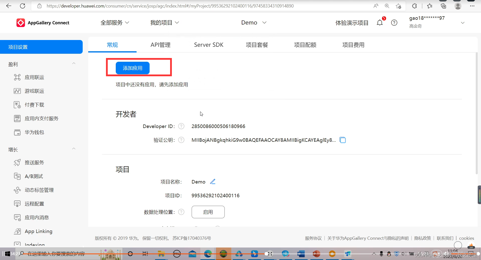
Task: Open the cookies footer link
Action: tap(466, 238)
